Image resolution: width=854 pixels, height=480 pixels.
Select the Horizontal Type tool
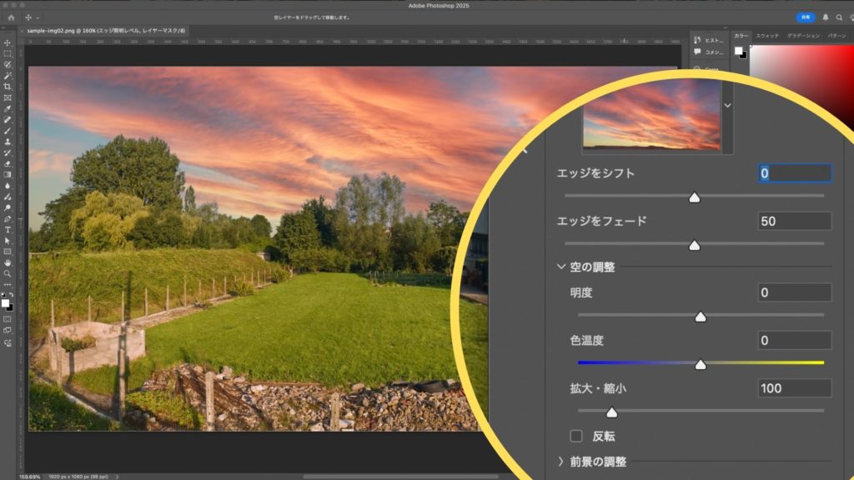coord(8,229)
